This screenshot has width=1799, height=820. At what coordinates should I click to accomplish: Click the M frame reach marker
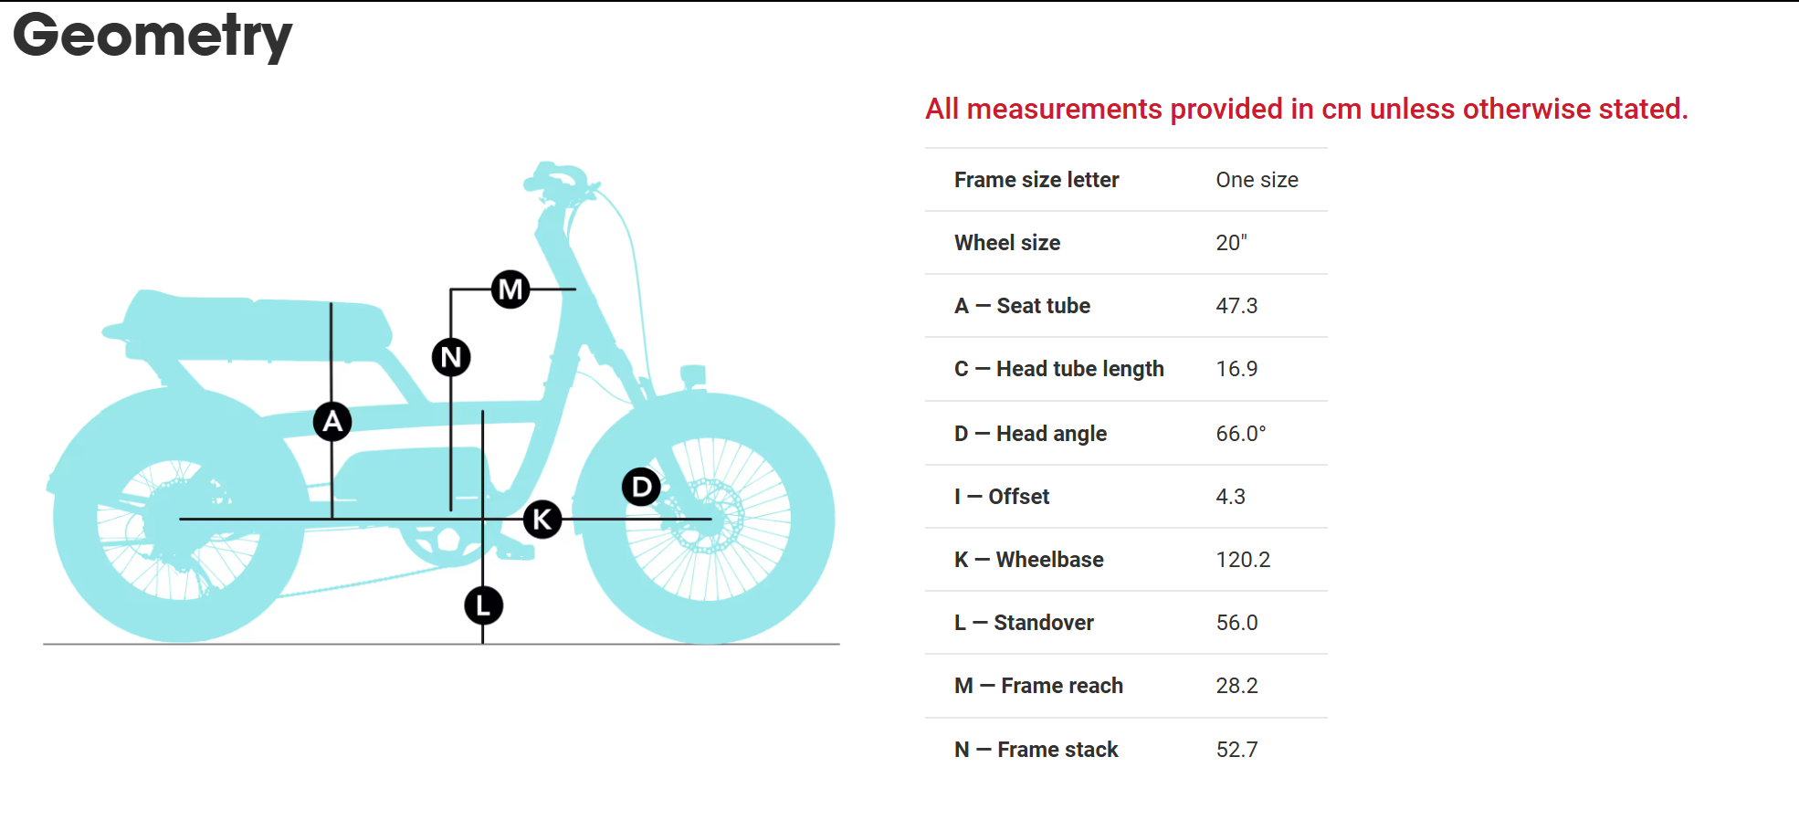pos(510,289)
